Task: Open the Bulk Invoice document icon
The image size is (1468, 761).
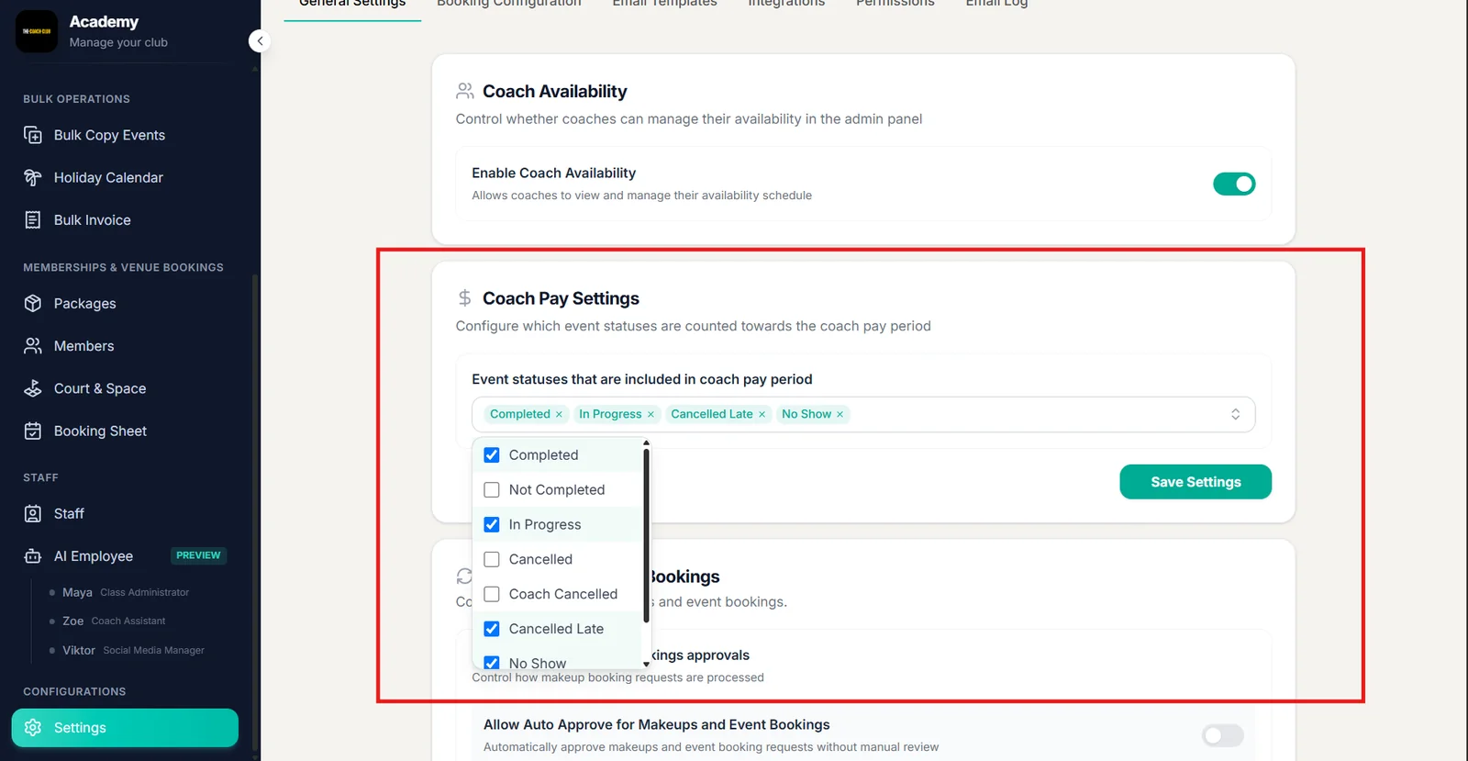Action: click(33, 219)
